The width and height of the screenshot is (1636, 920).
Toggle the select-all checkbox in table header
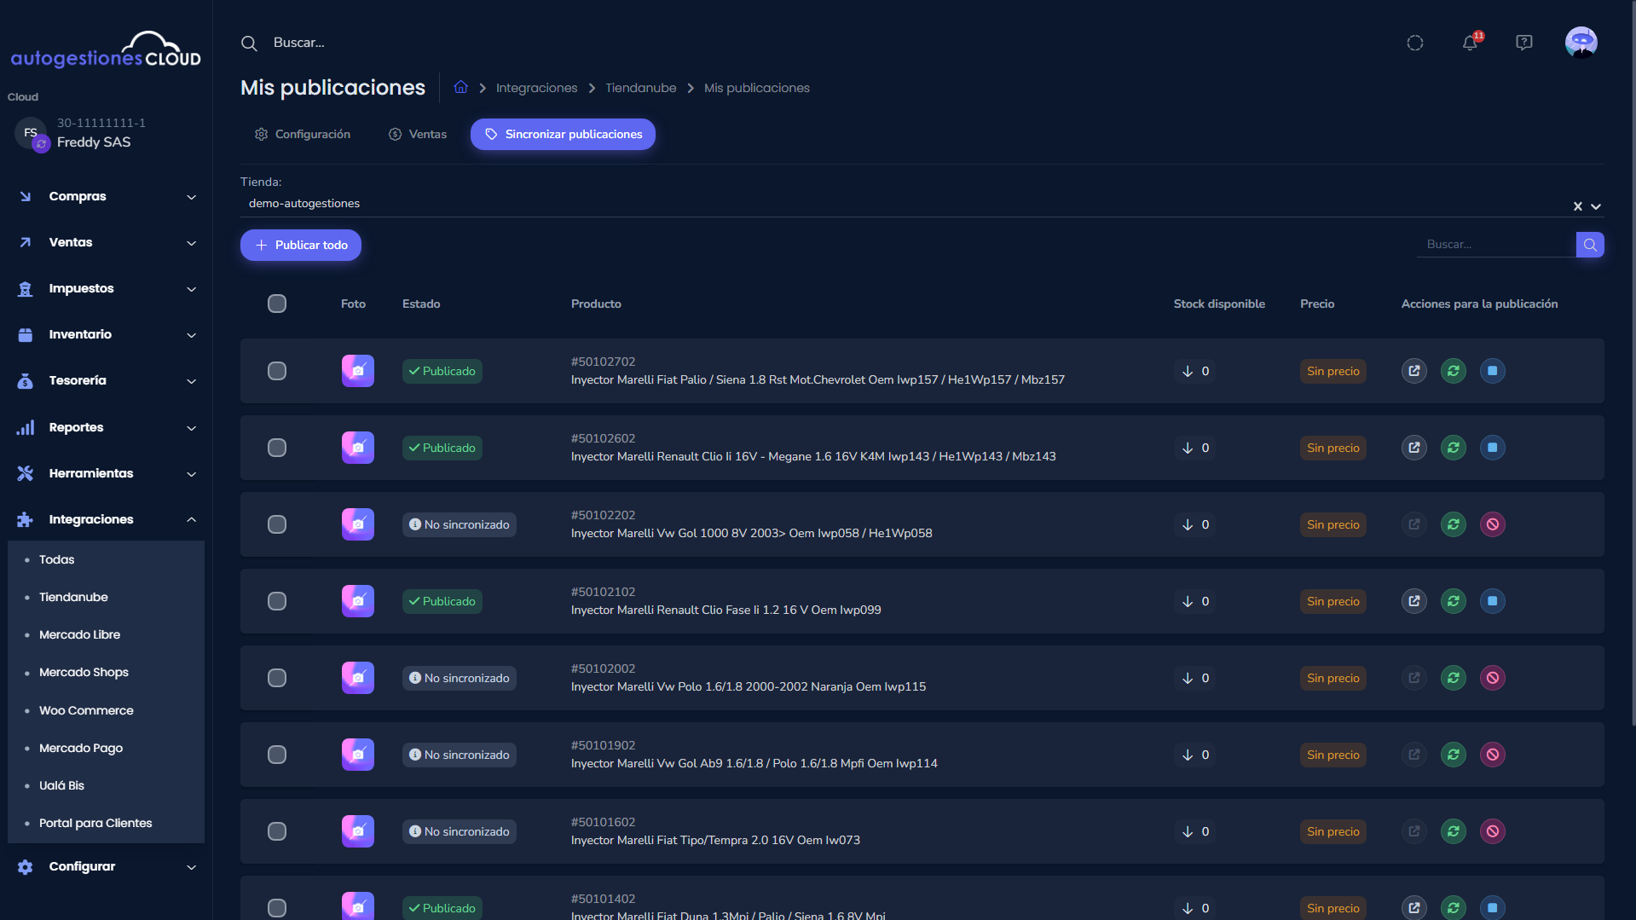pyautogui.click(x=277, y=304)
